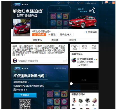Click the Weibo eye app icon in lower promo
116x110 pixels.
[x=64, y=94]
